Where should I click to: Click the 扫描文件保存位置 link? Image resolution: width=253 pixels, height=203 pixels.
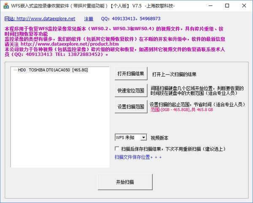[x=138, y=157]
